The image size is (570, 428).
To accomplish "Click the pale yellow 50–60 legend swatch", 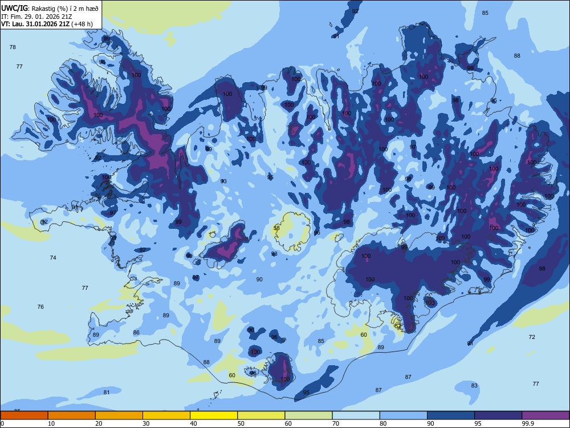I will coord(261,415).
